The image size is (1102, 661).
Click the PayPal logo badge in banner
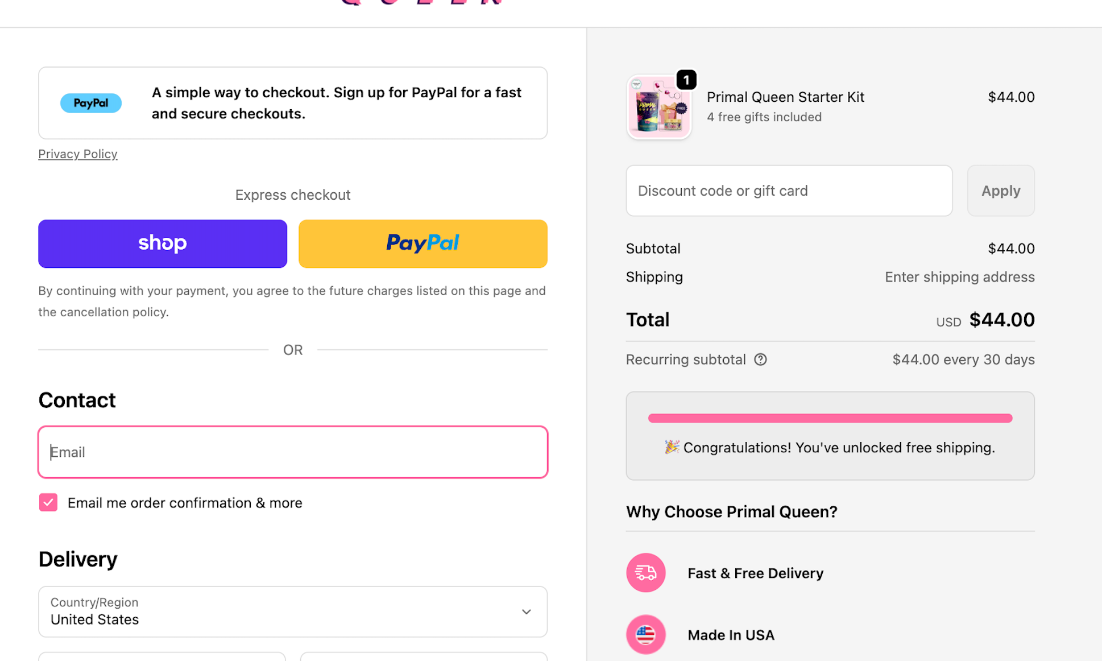coord(91,103)
